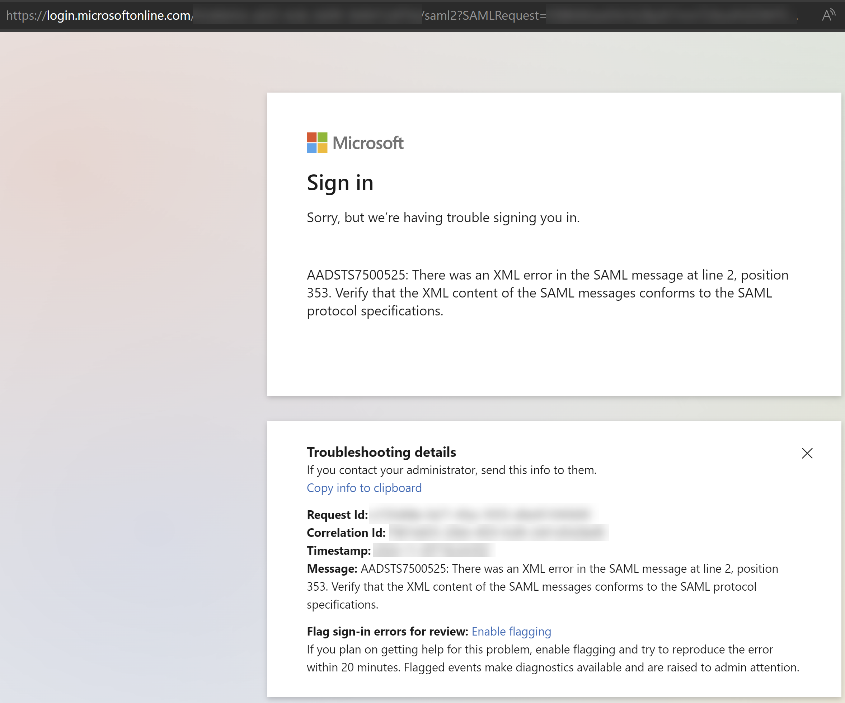Click the Request Id label
Viewport: 845px width, 703px height.
337,515
